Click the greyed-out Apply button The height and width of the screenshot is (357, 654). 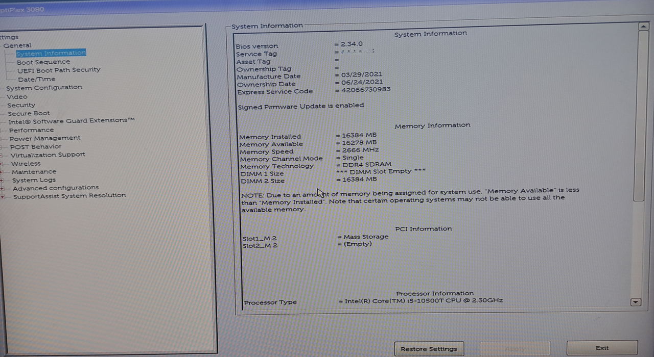point(515,348)
